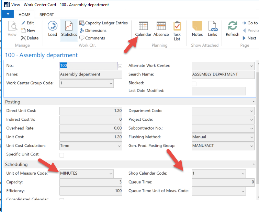Viewport: 259px width, 212px height.
Task: Click the Indirect Cost % field
Action: click(x=91, y=120)
